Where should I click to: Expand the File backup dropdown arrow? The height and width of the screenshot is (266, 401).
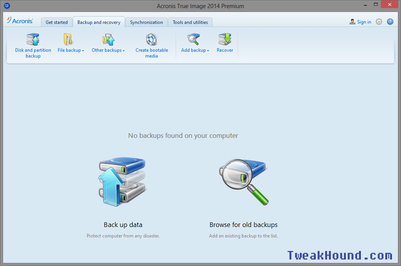[x=83, y=50]
